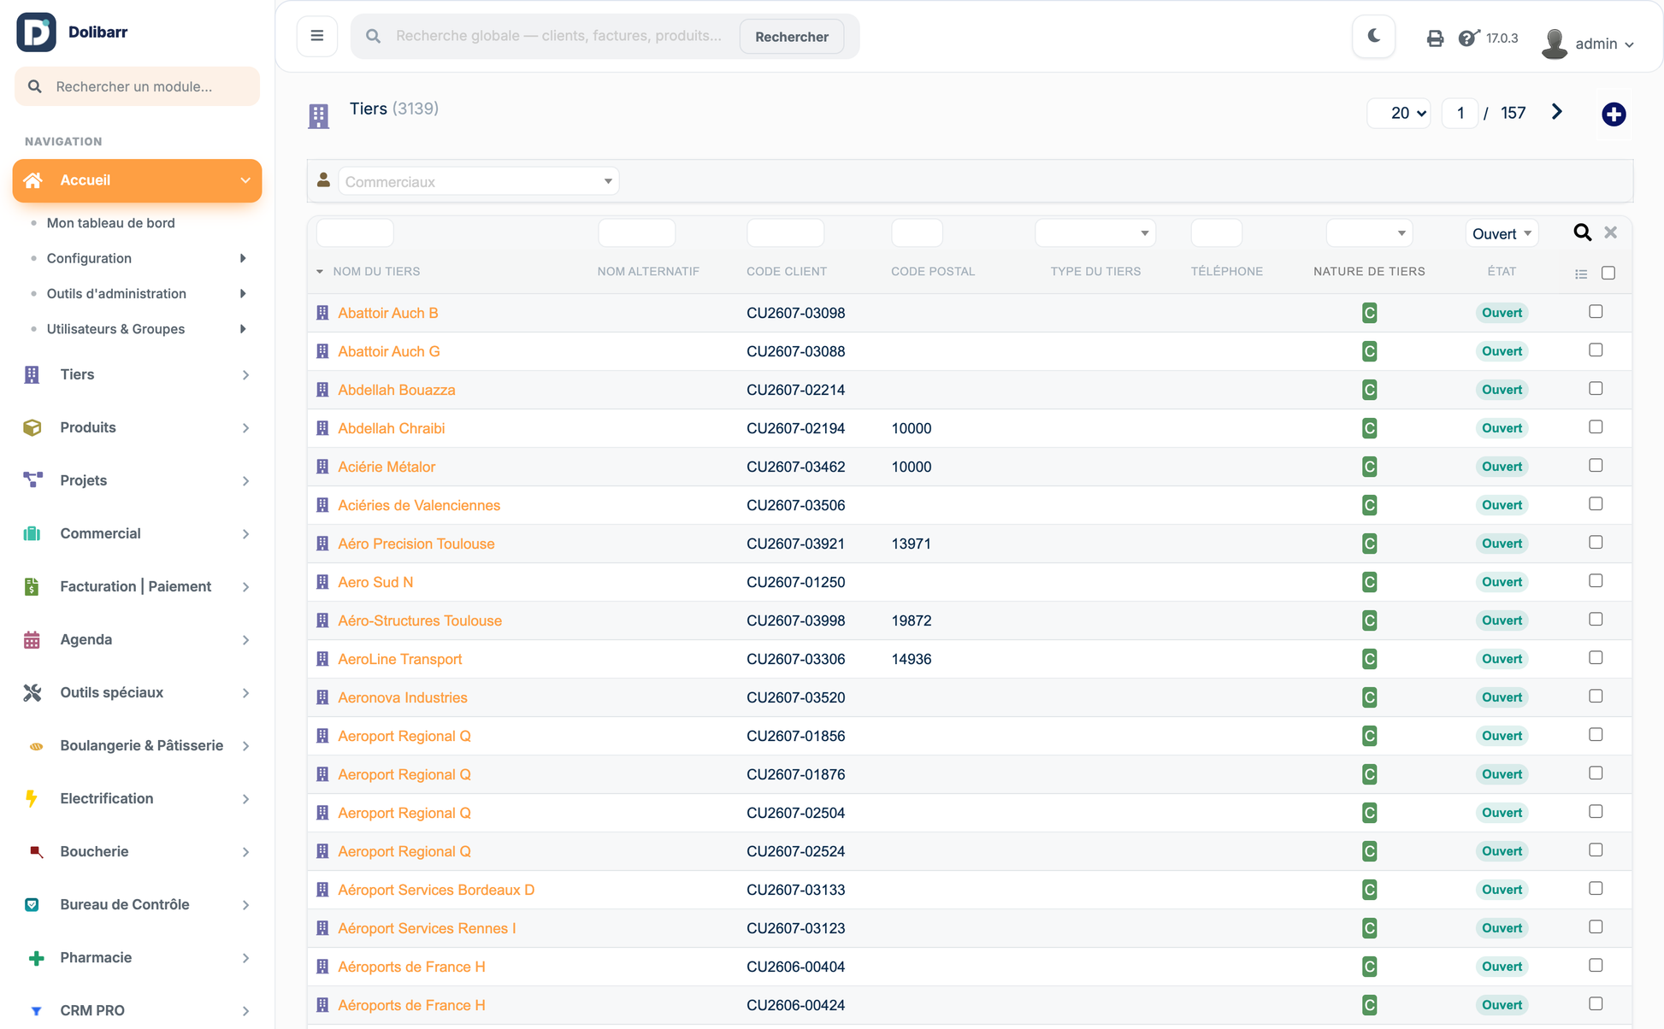Click the Code client filter field
Image resolution: width=1664 pixels, height=1029 pixels.
(785, 232)
